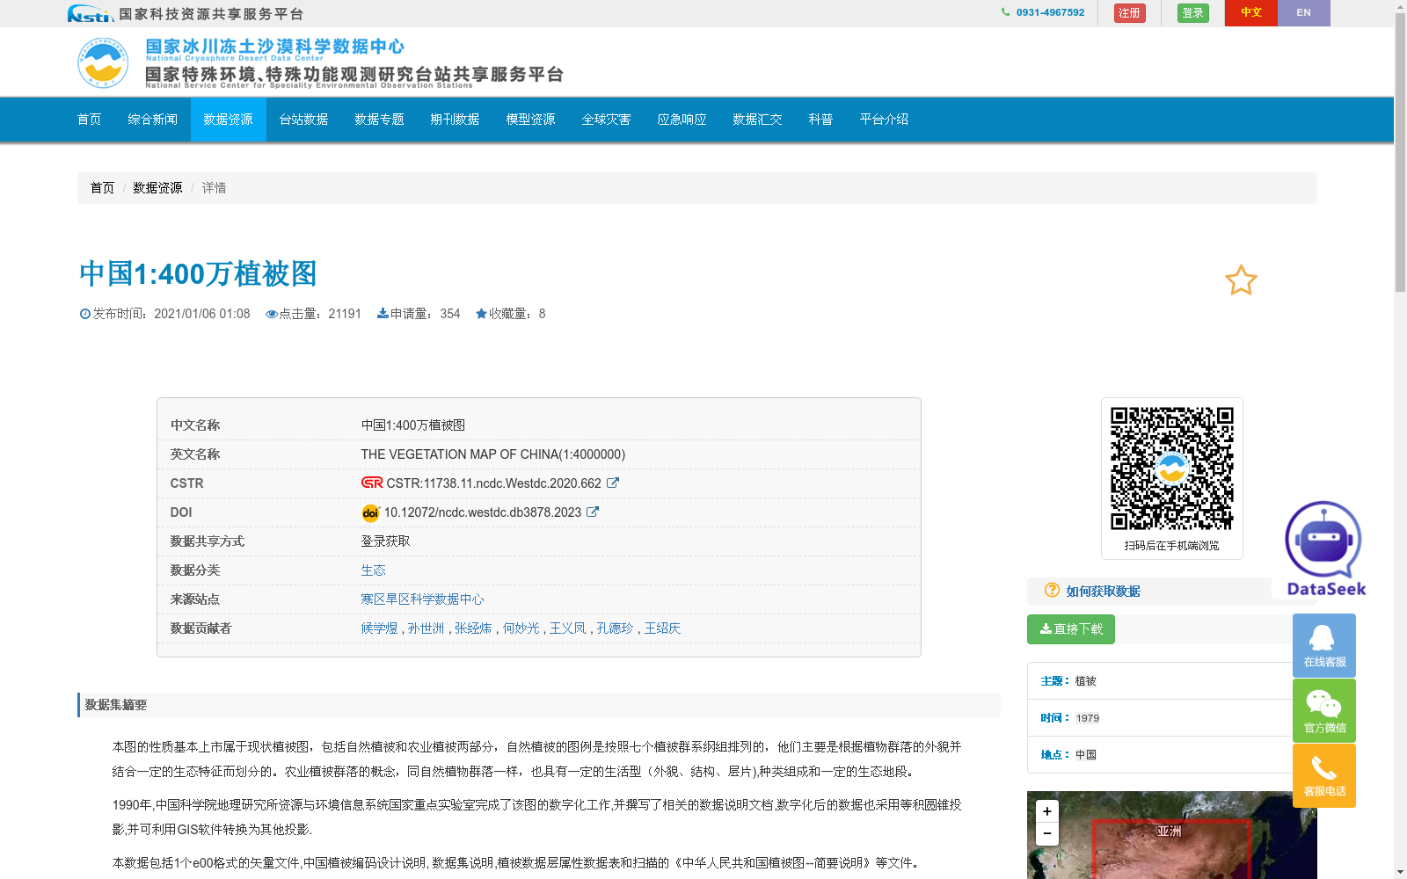
Task: Open contributor 何妙光 link
Action: (x=521, y=628)
